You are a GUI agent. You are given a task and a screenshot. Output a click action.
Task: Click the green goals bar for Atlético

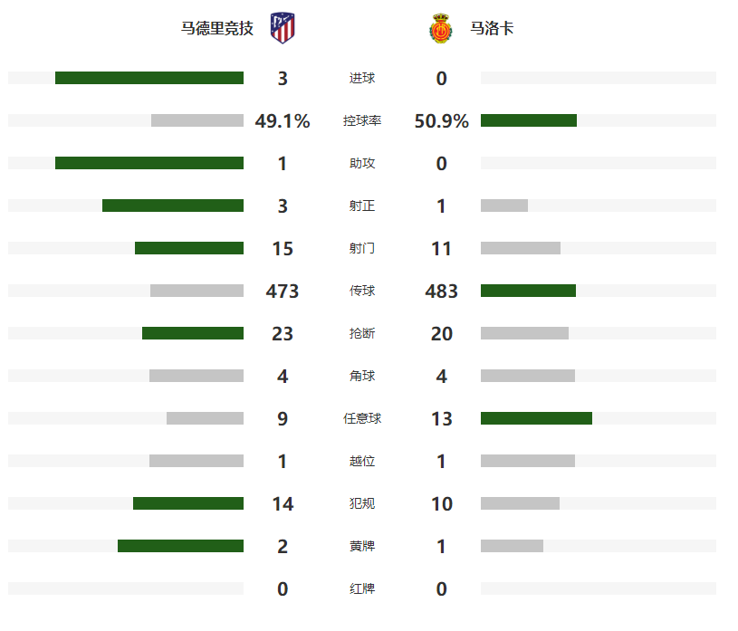click(x=149, y=78)
